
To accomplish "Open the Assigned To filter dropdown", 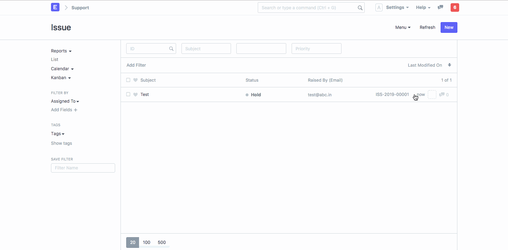I will tap(65, 101).
